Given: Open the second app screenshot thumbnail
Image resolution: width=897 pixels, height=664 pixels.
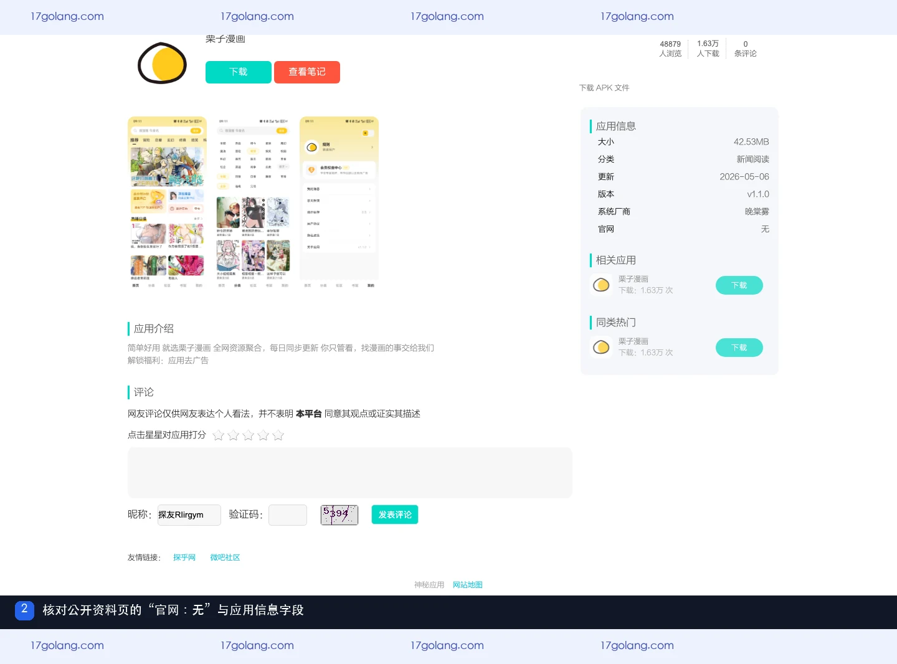Looking at the screenshot, I should point(253,203).
